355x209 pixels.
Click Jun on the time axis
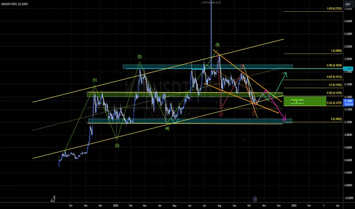point(190,206)
